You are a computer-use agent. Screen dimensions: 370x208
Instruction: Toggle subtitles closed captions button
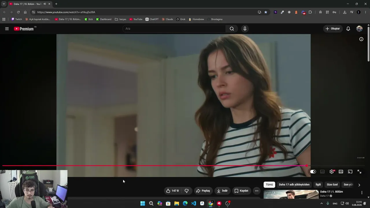point(323,172)
